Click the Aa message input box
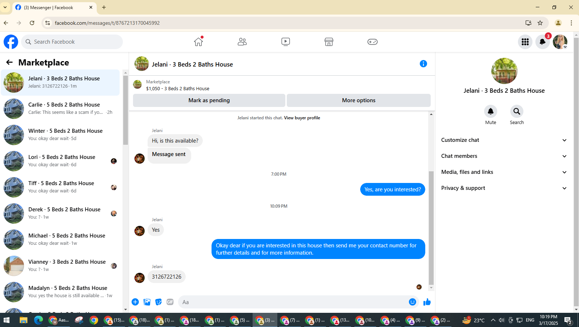Image resolution: width=579 pixels, height=327 pixels. (293, 302)
